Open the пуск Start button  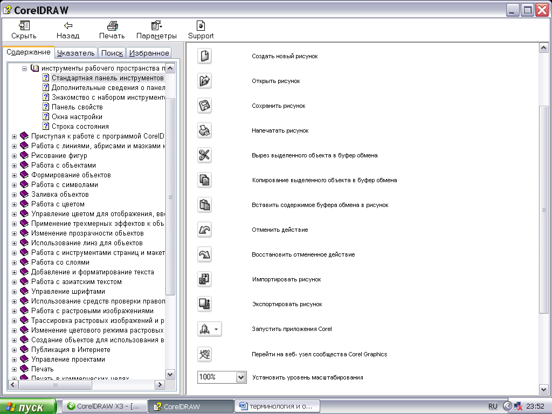coord(28,406)
